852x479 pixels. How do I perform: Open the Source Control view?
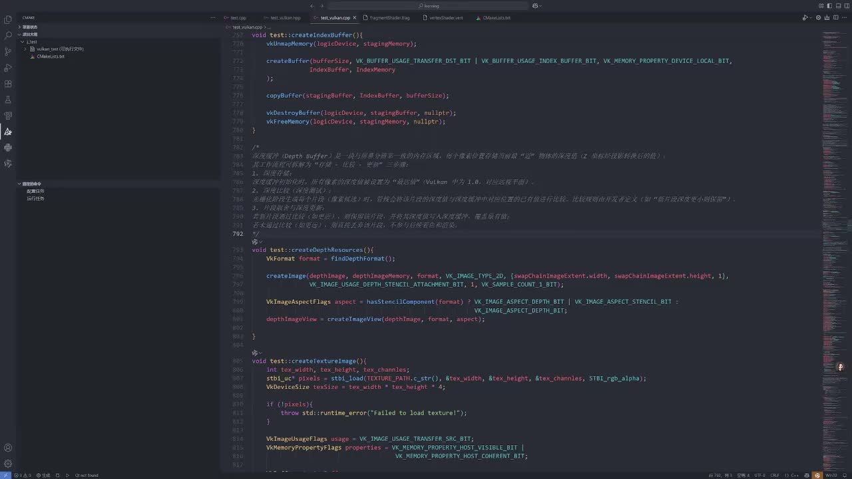8,51
